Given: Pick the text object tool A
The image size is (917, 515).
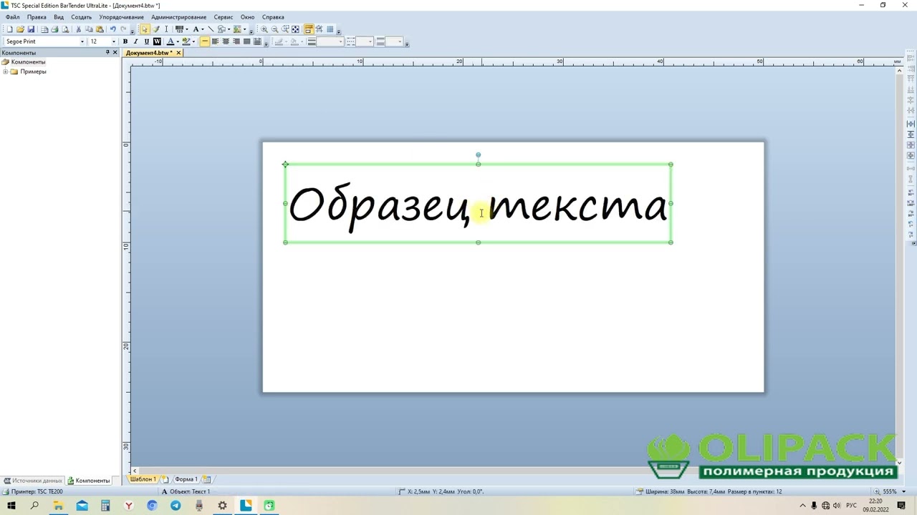Looking at the screenshot, I should coord(196,29).
